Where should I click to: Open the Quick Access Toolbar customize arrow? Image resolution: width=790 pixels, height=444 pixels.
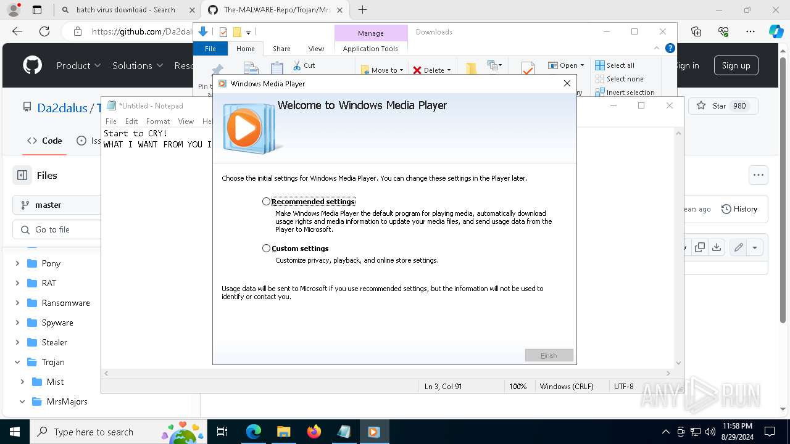point(248,32)
